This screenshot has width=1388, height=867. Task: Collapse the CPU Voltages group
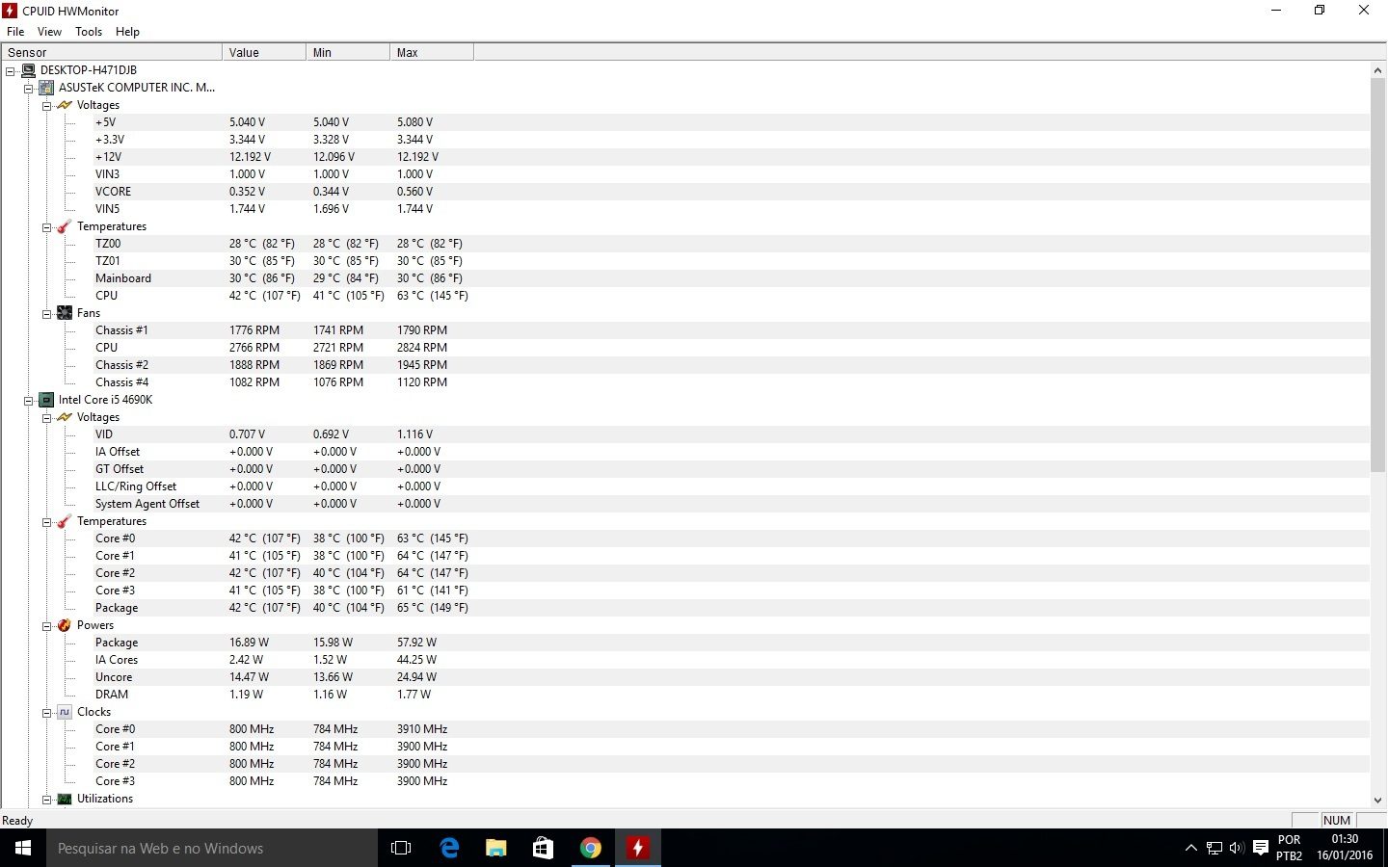tap(46, 418)
